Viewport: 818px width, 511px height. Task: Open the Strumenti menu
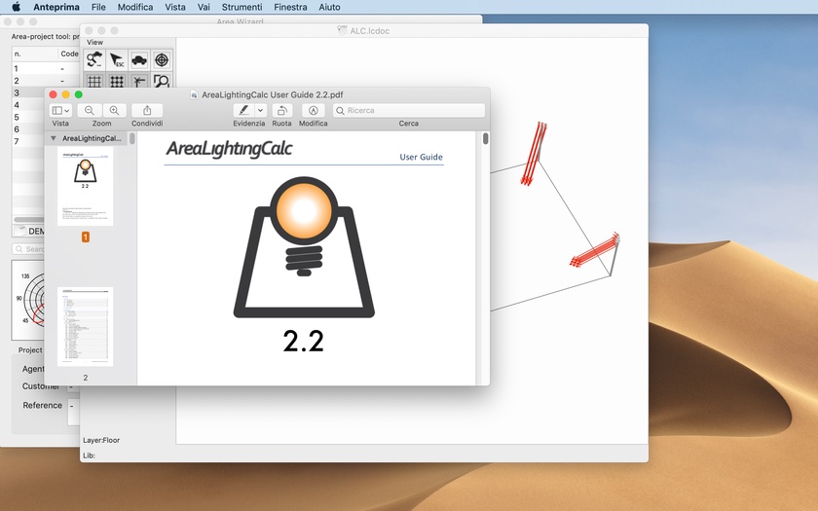(x=242, y=7)
